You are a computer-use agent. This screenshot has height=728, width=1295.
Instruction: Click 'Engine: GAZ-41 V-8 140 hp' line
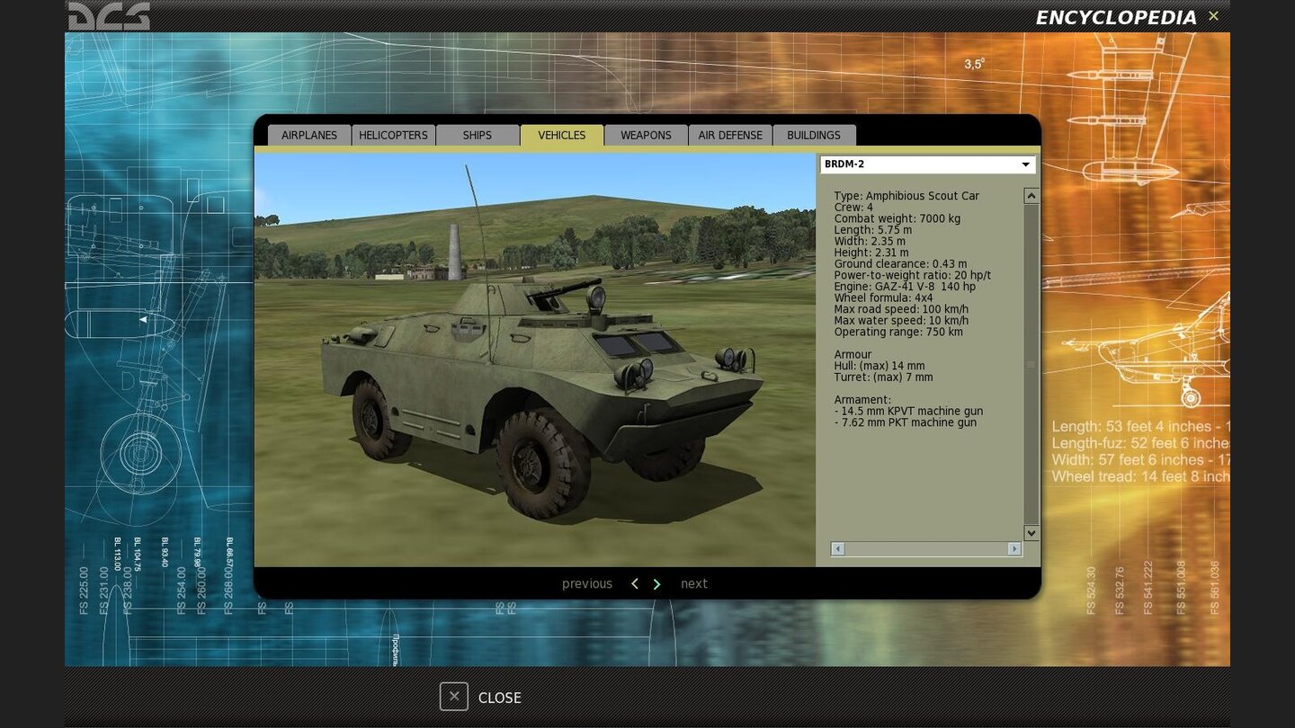coord(905,287)
